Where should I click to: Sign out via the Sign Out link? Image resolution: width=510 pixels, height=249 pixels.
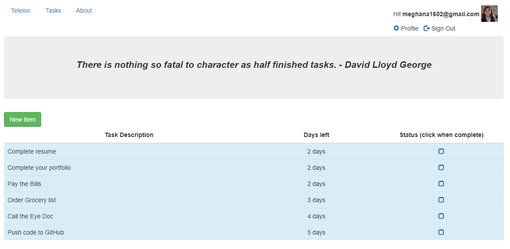(x=443, y=28)
